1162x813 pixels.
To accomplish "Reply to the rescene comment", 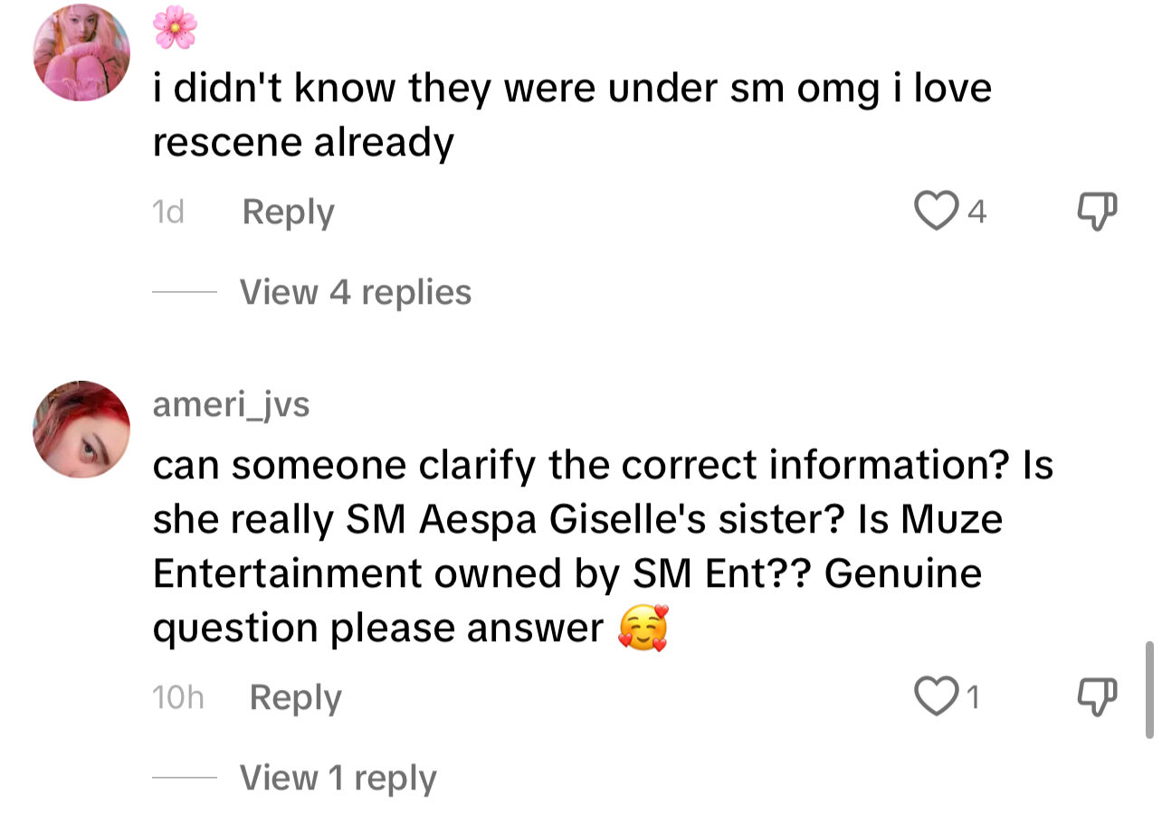I will (288, 212).
